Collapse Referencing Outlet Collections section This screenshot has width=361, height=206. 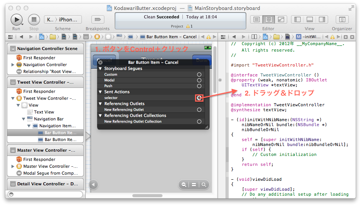[x=100, y=115]
